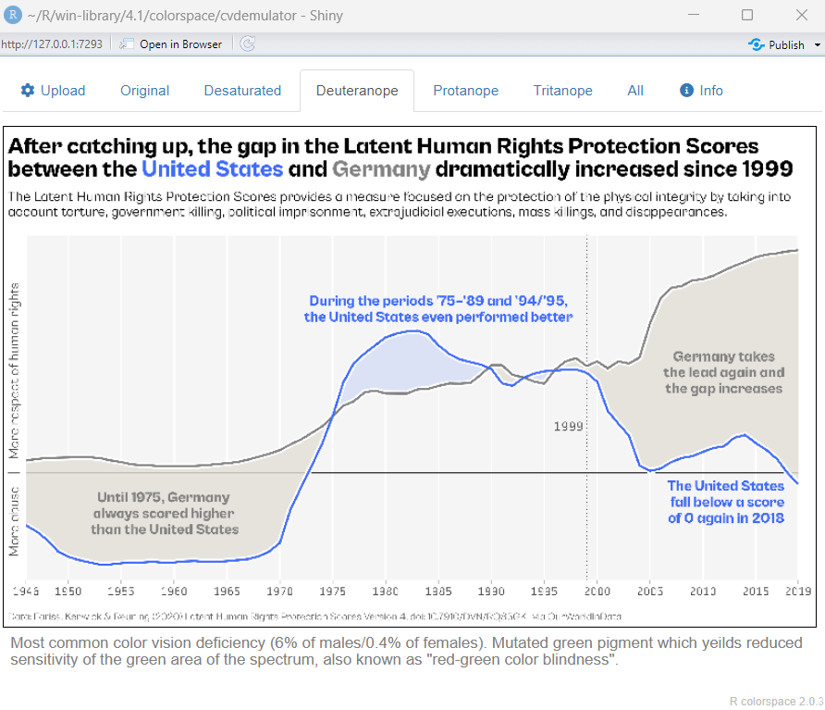
Task: Switch to the Original tab
Action: click(144, 91)
